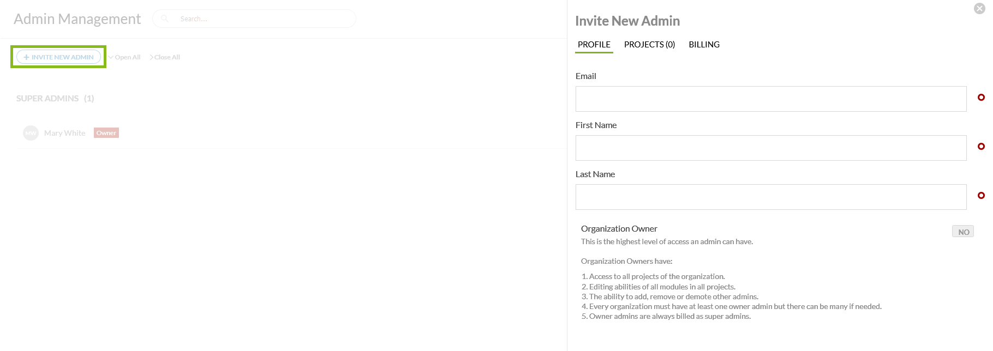The width and height of the screenshot is (993, 351).
Task: Click Mary White's MW avatar
Action: 31,133
